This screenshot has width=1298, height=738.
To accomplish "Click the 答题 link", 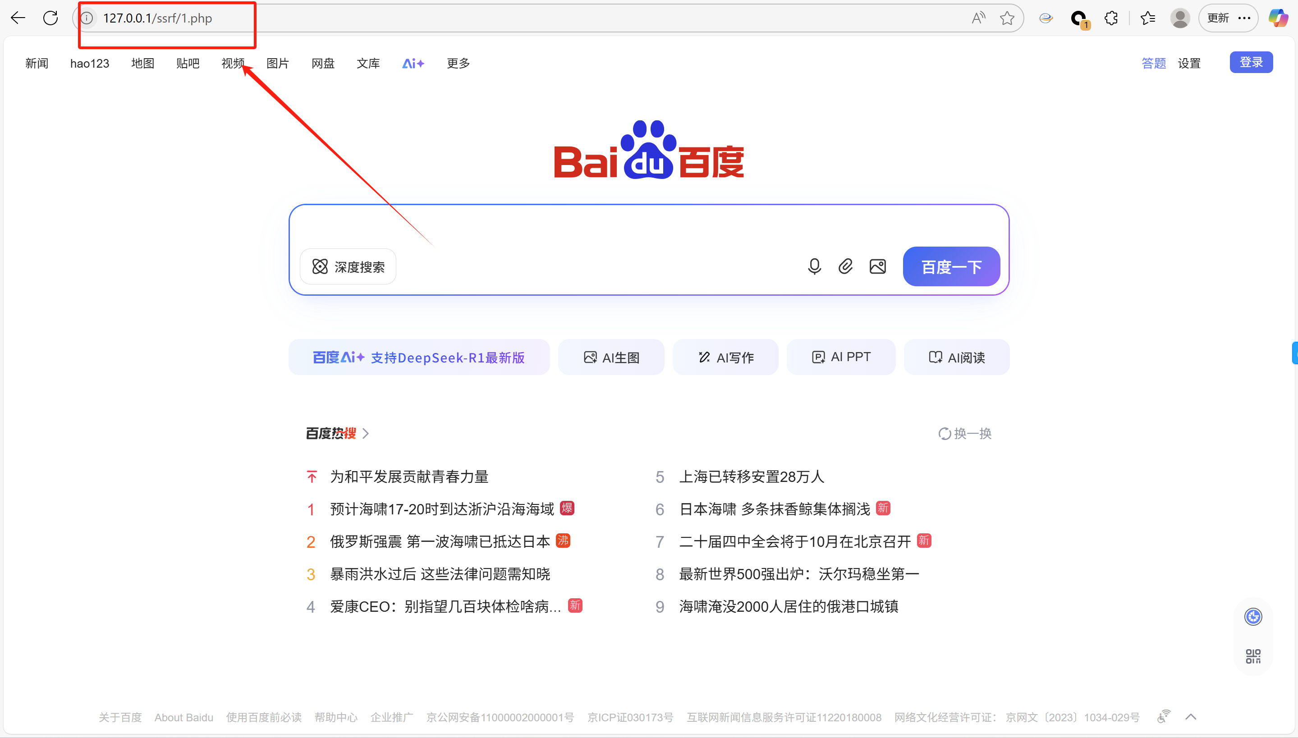I will [x=1154, y=64].
